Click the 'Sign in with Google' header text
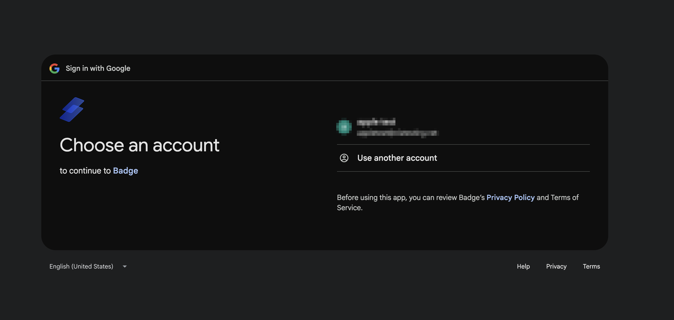The height and width of the screenshot is (320, 674). point(98,69)
